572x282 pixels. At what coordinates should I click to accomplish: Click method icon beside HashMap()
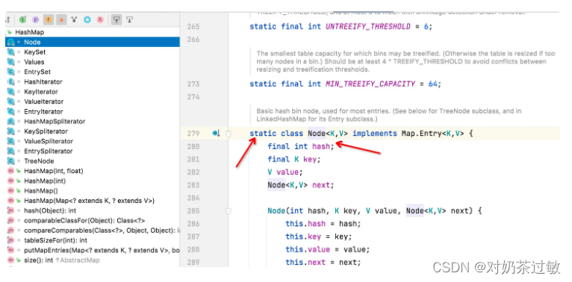pyautogui.click(x=11, y=190)
